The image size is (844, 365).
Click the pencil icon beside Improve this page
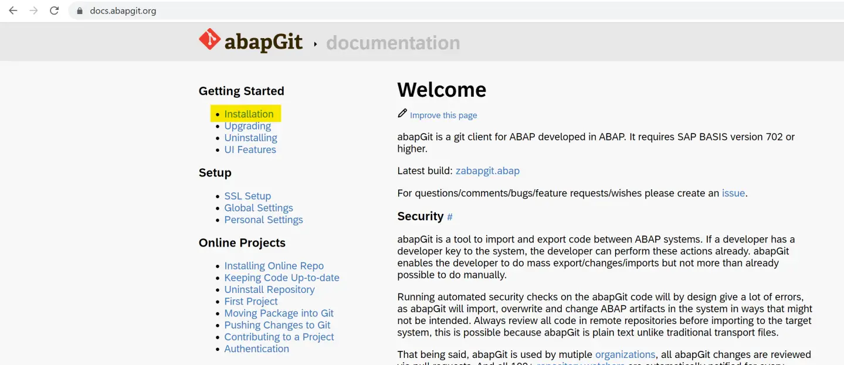402,113
